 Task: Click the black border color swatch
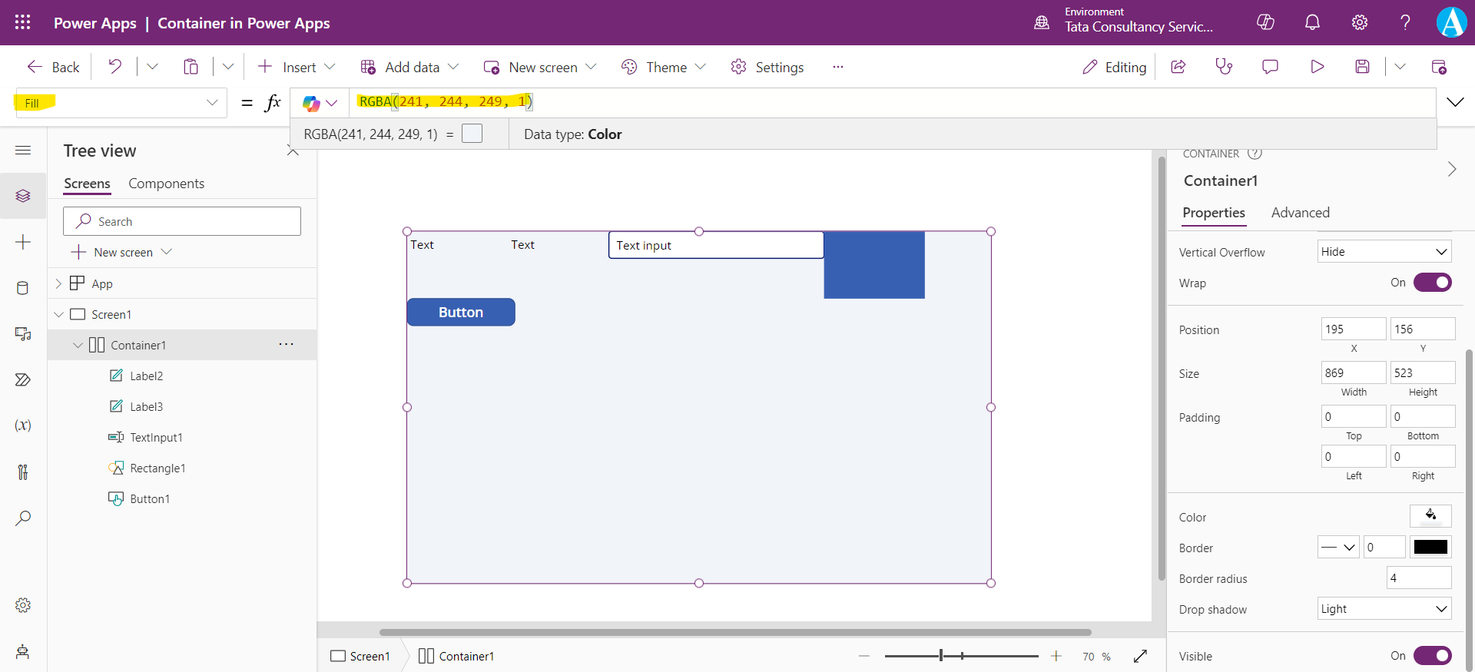(x=1430, y=548)
